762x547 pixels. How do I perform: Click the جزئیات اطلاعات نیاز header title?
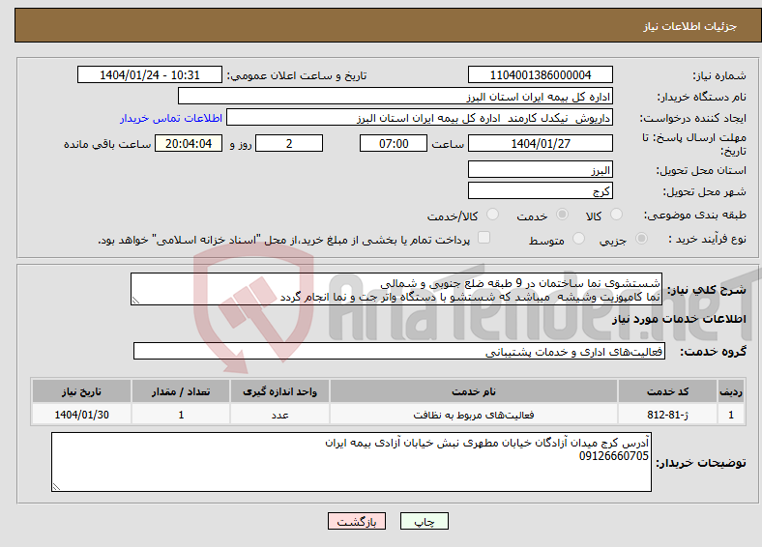click(690, 26)
